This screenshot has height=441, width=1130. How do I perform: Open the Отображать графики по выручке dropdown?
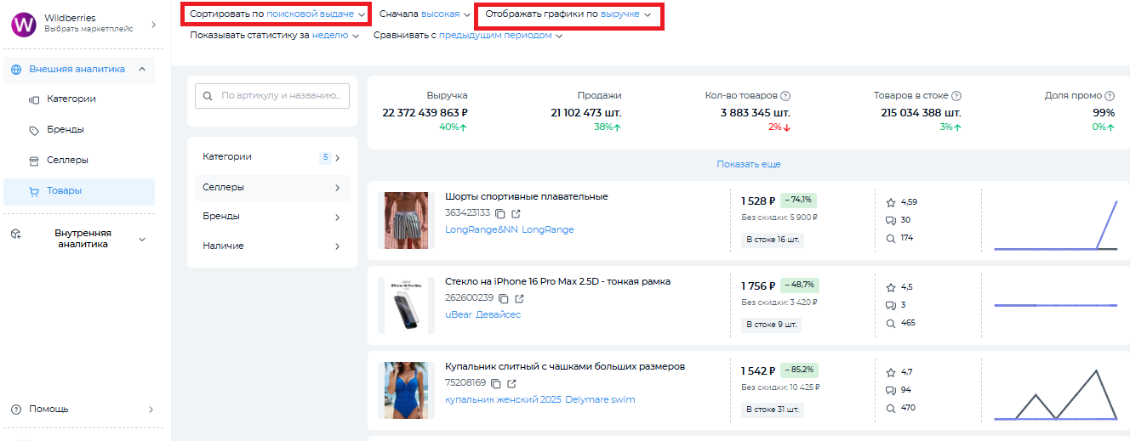click(568, 14)
